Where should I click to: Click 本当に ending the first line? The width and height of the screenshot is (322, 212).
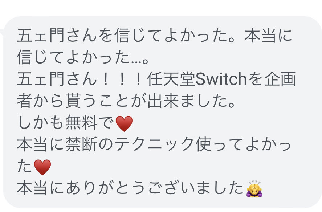[x=268, y=36]
